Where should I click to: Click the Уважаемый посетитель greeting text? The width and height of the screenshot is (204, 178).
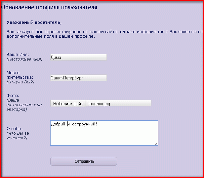[34, 22]
